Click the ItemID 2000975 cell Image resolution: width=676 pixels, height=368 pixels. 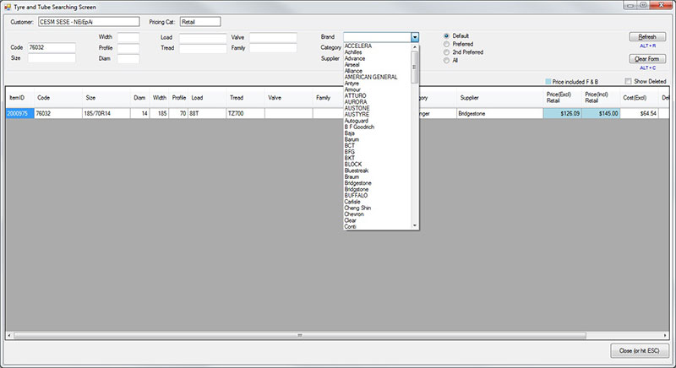(x=19, y=112)
